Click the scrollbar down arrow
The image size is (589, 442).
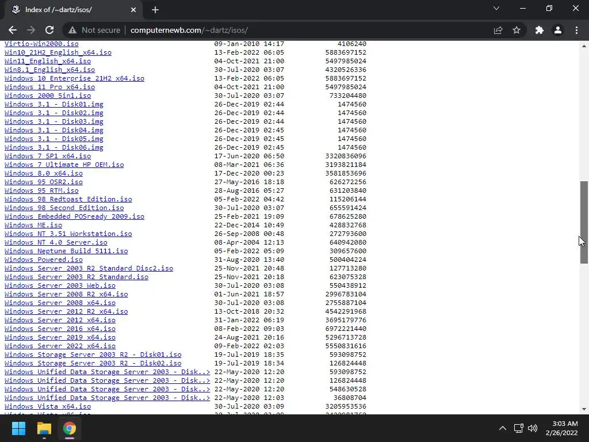[x=584, y=409]
